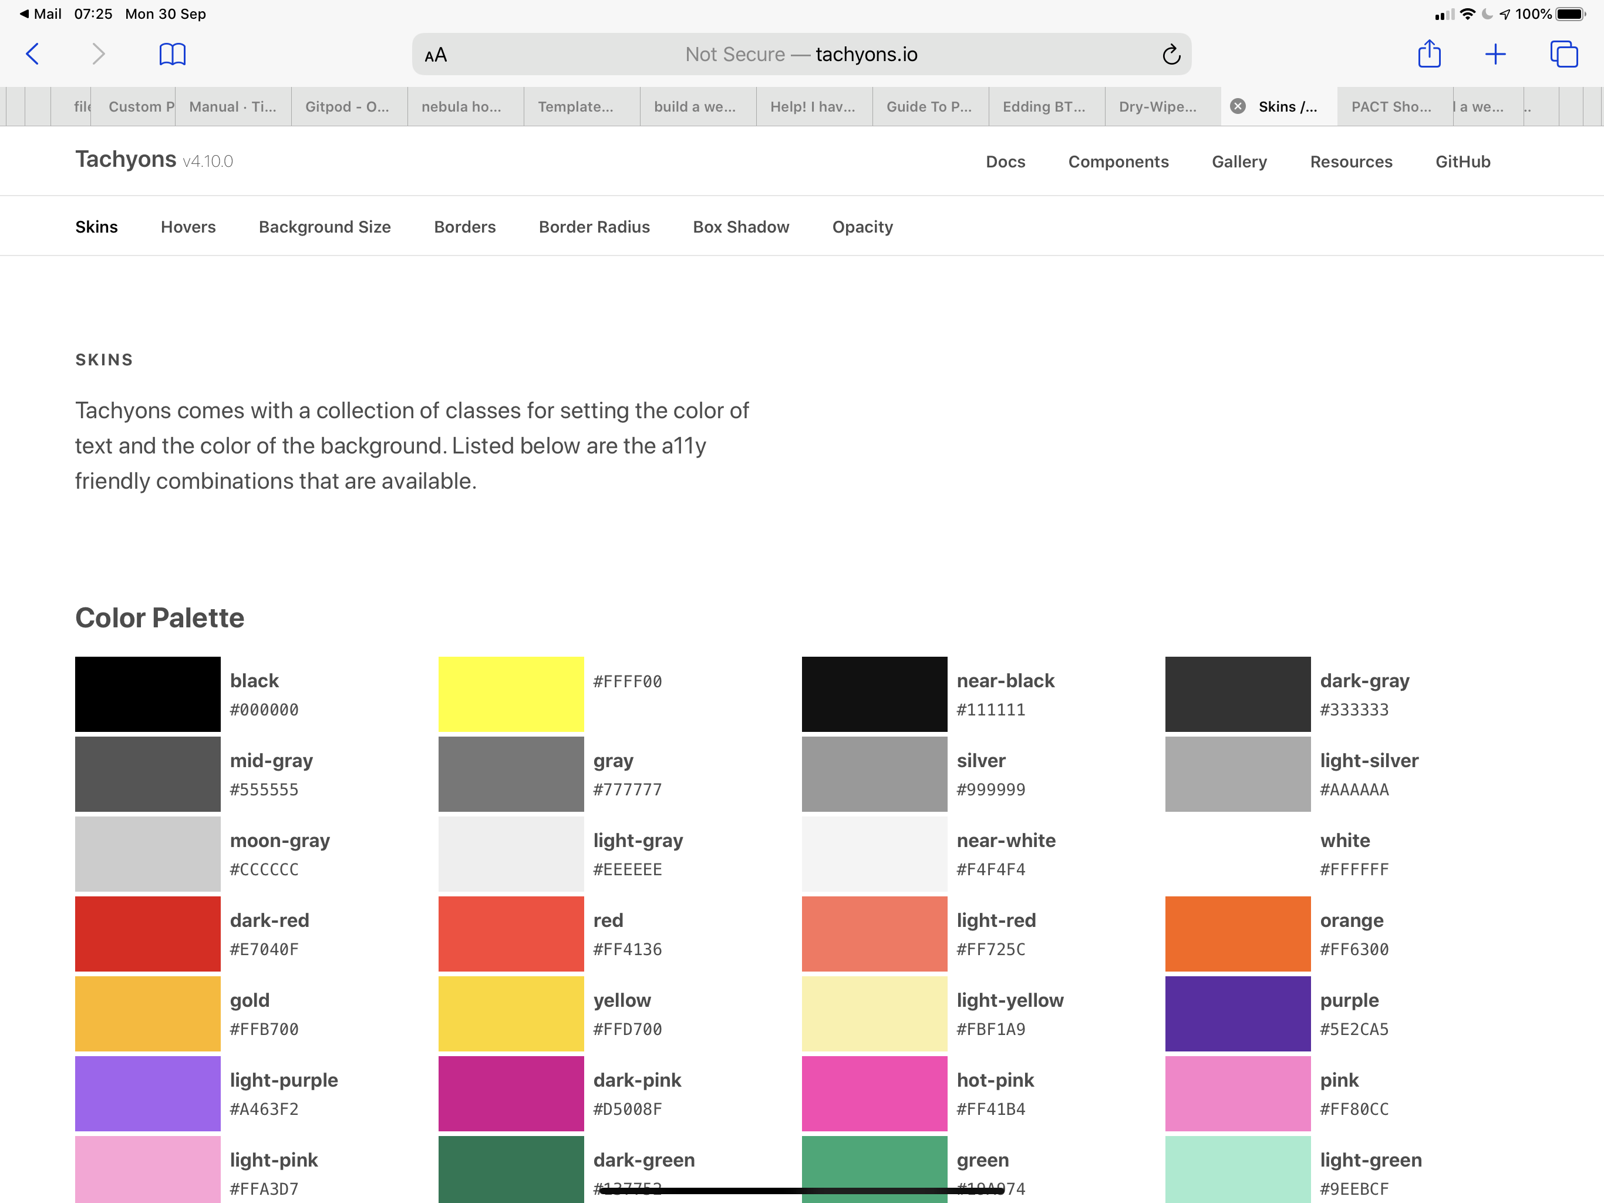Click the tachyons.io address bar
The height and width of the screenshot is (1203, 1604).
click(801, 55)
